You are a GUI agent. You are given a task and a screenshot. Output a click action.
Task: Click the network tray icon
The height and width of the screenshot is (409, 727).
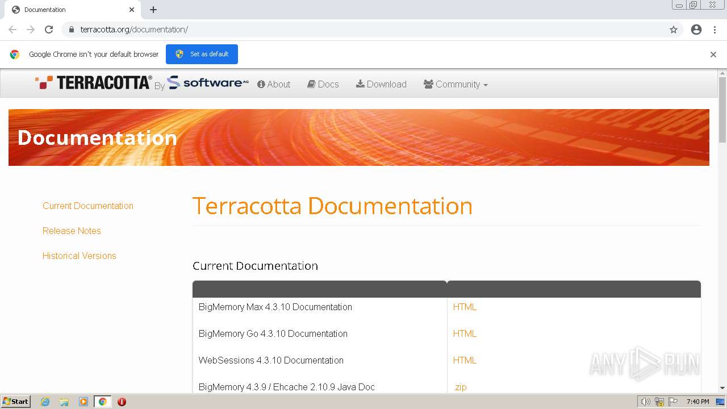(x=659, y=402)
